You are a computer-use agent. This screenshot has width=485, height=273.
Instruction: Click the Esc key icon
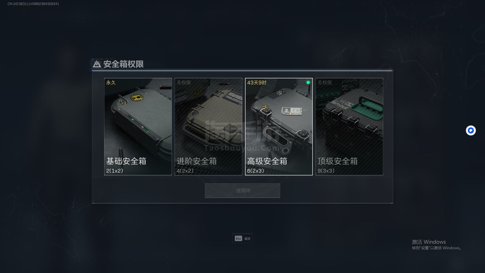(x=238, y=239)
